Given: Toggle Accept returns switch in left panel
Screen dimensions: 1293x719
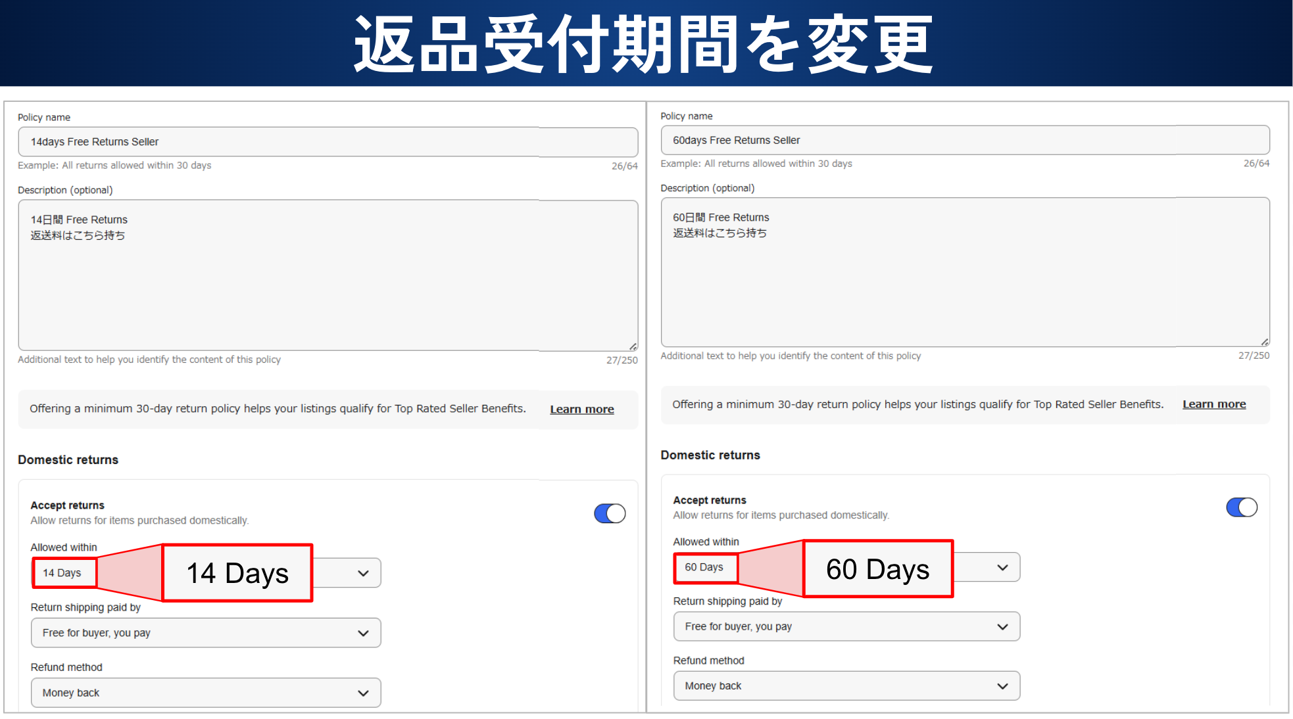Looking at the screenshot, I should (x=610, y=513).
